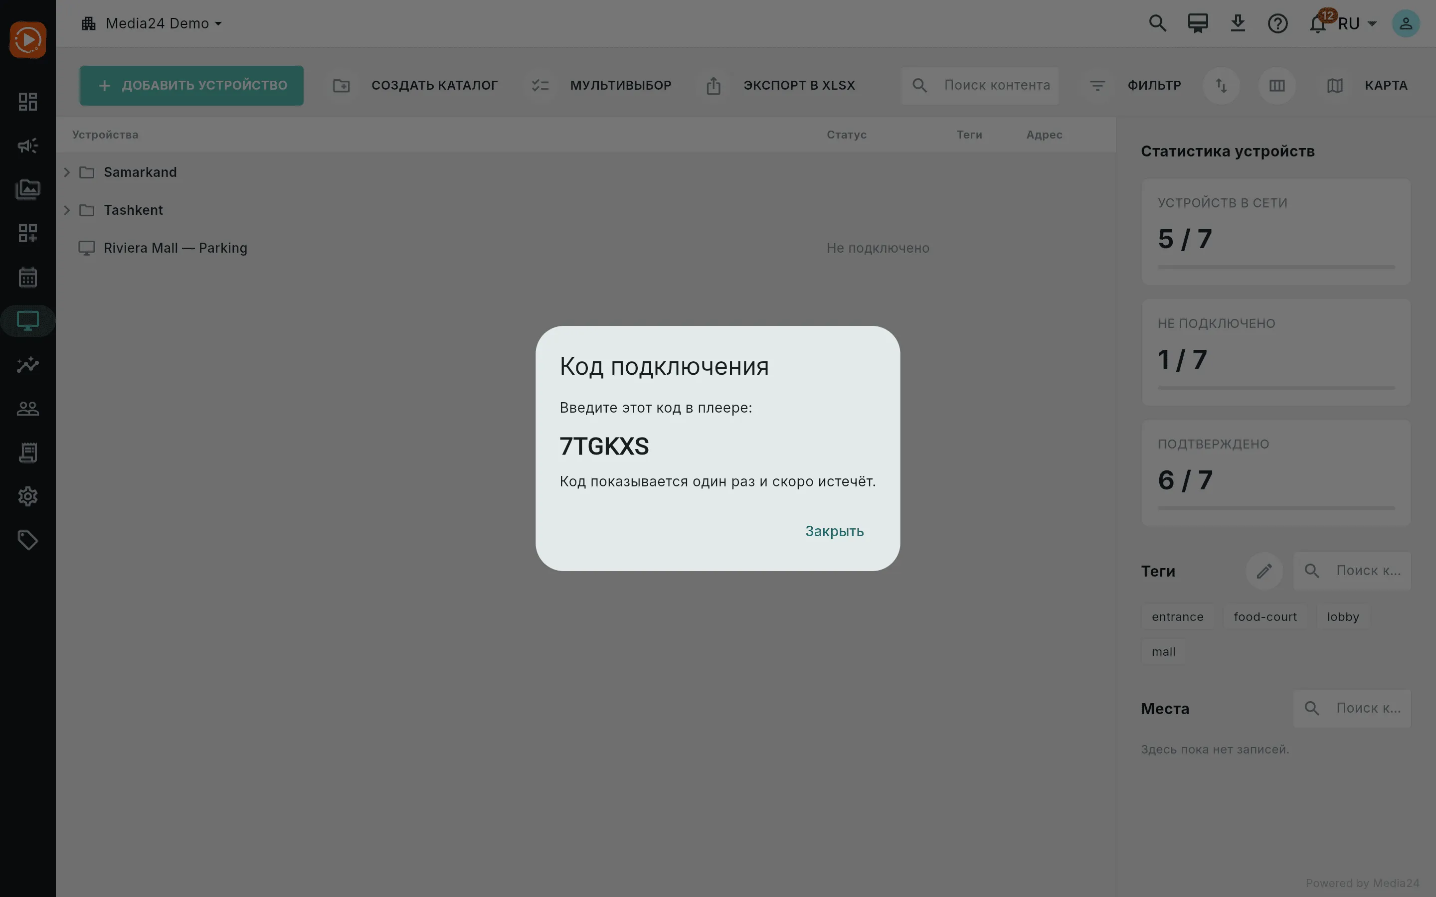Click the download icon in header
Image resolution: width=1436 pixels, height=897 pixels.
click(1238, 24)
